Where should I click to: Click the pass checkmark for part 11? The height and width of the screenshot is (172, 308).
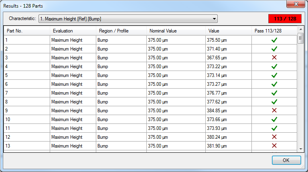click(274, 128)
